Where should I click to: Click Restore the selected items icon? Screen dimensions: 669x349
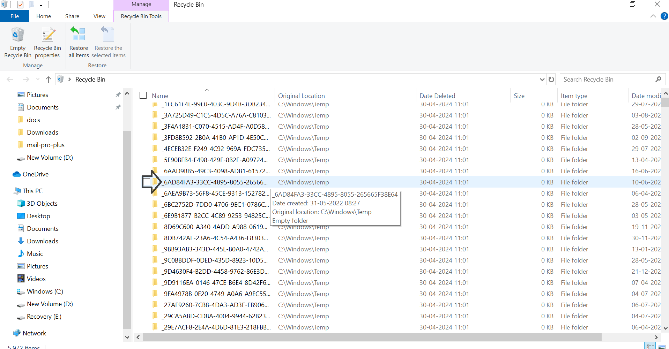click(108, 43)
